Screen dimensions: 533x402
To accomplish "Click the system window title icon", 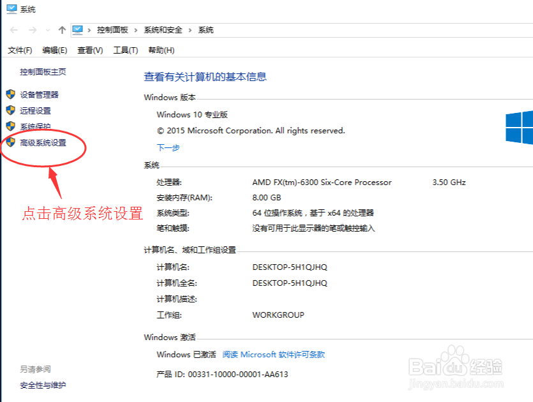I will tap(11, 9).
